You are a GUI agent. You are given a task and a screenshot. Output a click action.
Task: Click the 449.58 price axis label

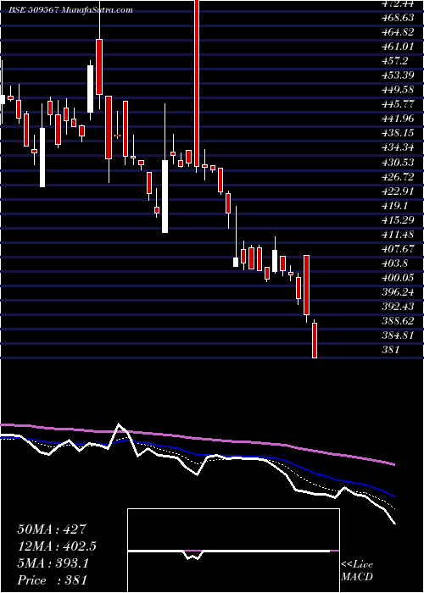396,90
